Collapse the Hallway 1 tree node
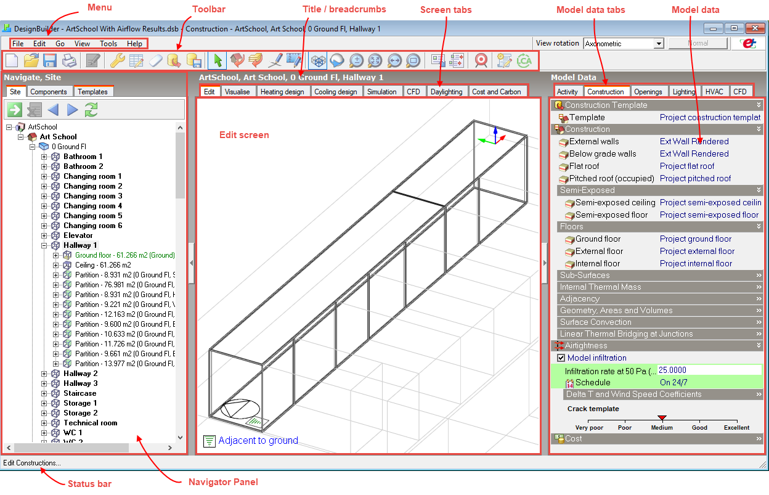Screen dimensions: 769x495 [x=44, y=245]
